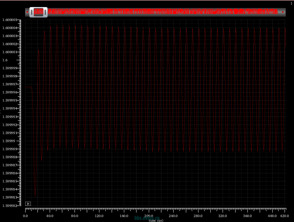Click the right scroll arrow of the overview bar
The height and width of the screenshot is (222, 294).
(283, 12)
